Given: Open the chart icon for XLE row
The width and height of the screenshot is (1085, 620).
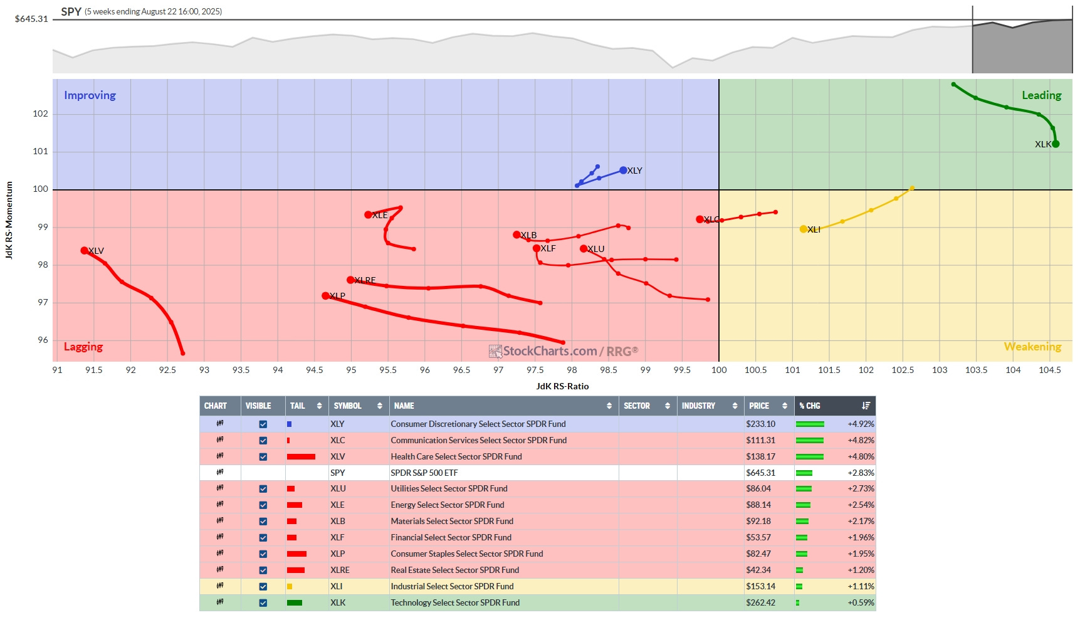Looking at the screenshot, I should (220, 505).
